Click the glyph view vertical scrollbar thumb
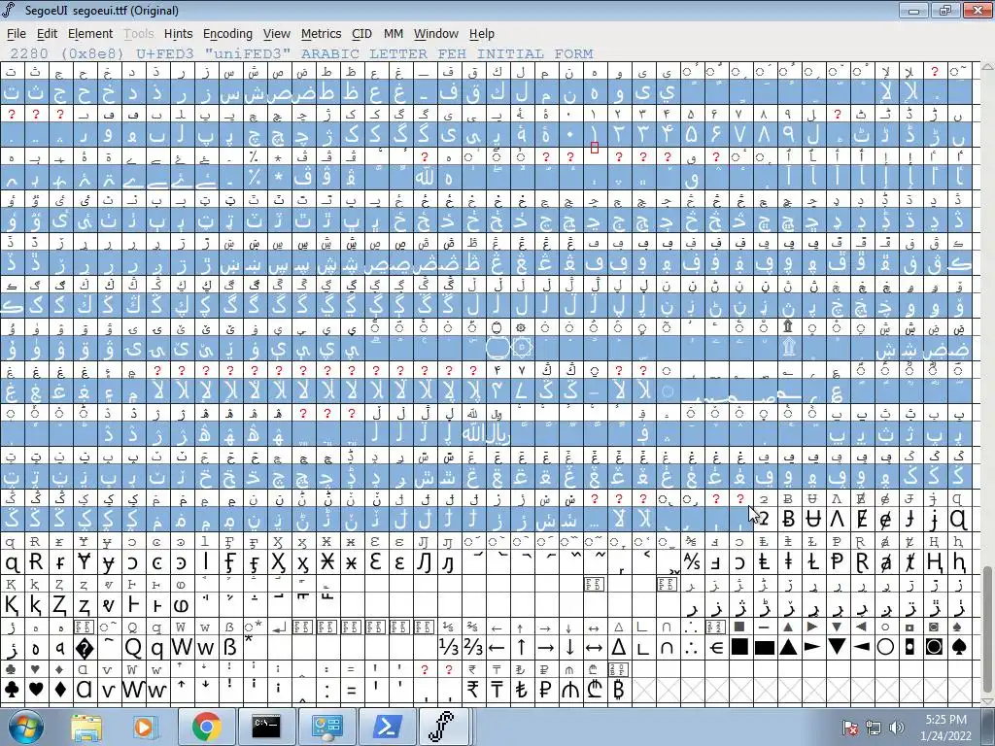 [988, 629]
